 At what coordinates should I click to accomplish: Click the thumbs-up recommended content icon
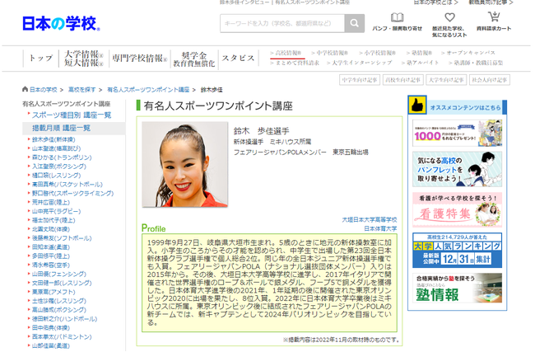pos(416,106)
